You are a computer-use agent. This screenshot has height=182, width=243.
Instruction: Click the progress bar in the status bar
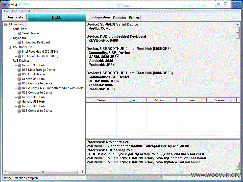coord(125,178)
